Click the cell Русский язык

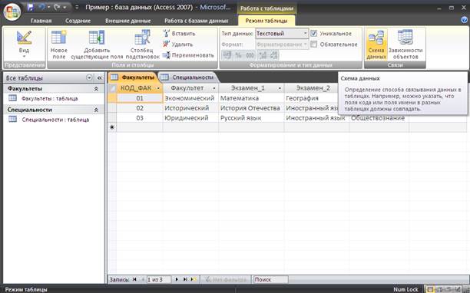[251, 118]
